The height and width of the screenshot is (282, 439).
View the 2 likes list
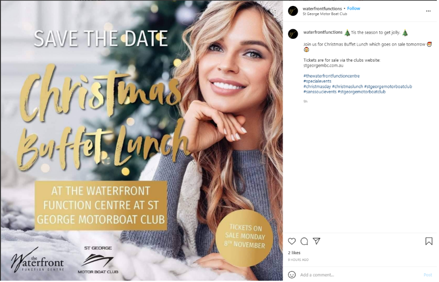pyautogui.click(x=294, y=253)
